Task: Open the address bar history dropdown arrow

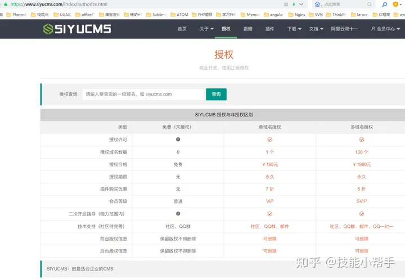Action: click(301, 4)
